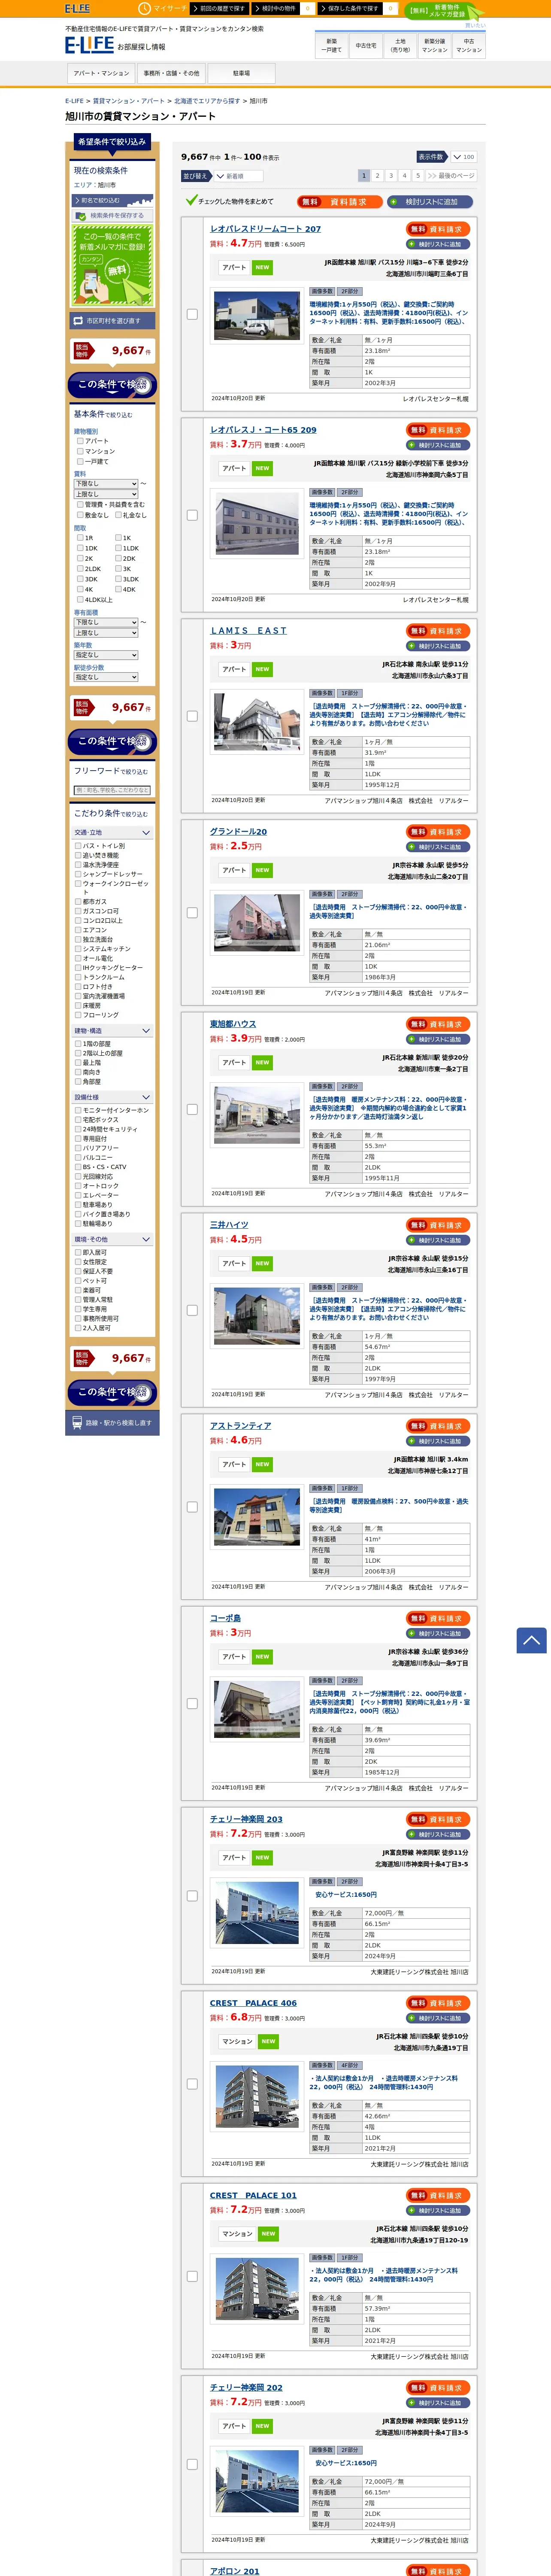Add LAMIS EAST to 検討リスト
Viewport: 551px width, 2576px height.
coord(439,646)
